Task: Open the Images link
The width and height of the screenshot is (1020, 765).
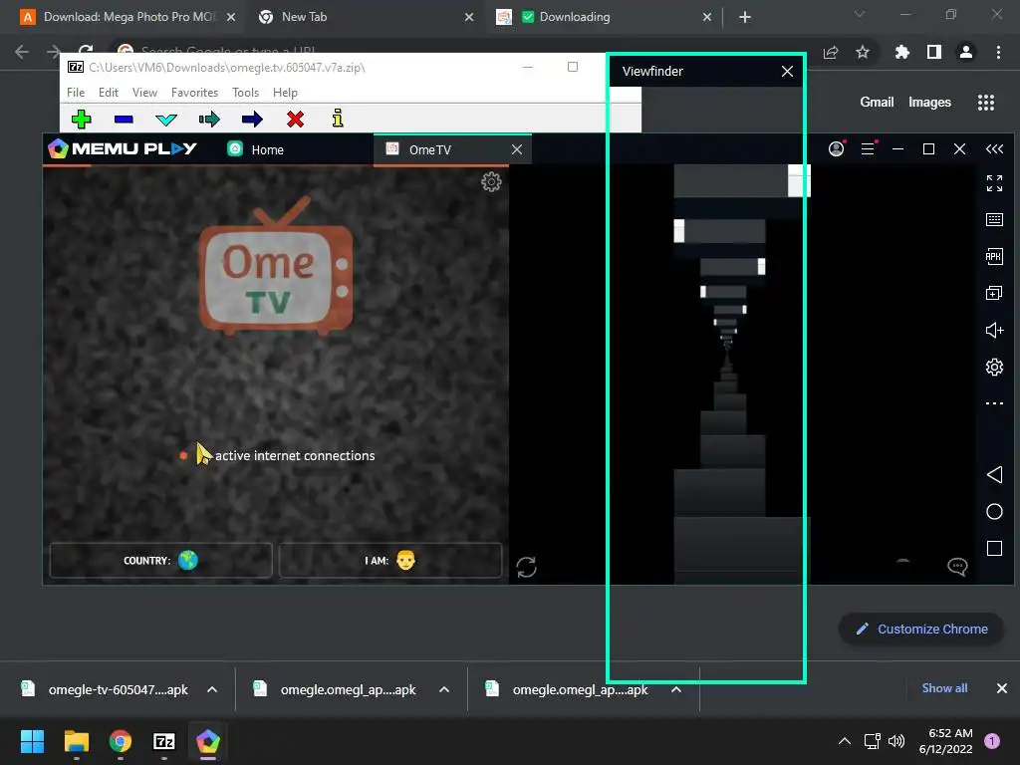Action: coord(929,103)
